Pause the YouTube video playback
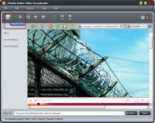This screenshot has width=155, height=123. (30, 100)
